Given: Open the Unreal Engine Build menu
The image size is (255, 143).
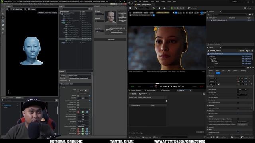Looking at the screenshot, I should point(158,2).
